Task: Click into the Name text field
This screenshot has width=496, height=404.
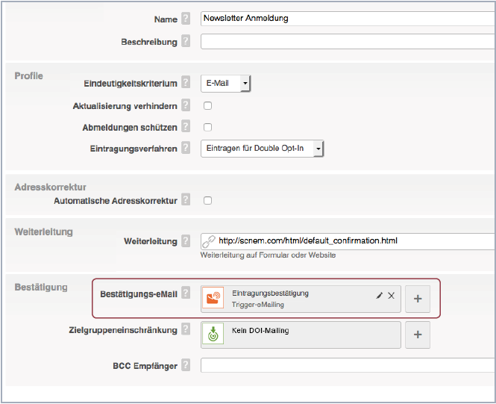Action: [347, 19]
